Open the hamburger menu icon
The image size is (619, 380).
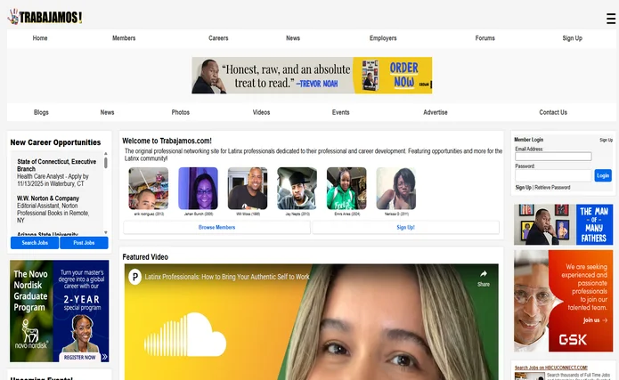coord(611,19)
